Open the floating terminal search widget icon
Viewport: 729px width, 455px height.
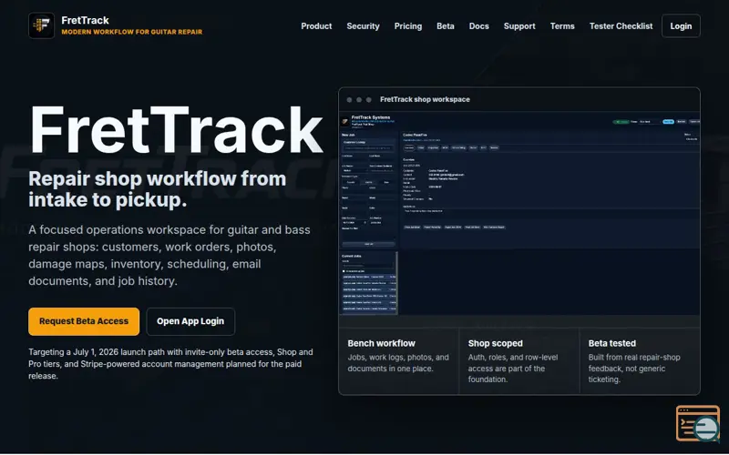click(x=698, y=423)
